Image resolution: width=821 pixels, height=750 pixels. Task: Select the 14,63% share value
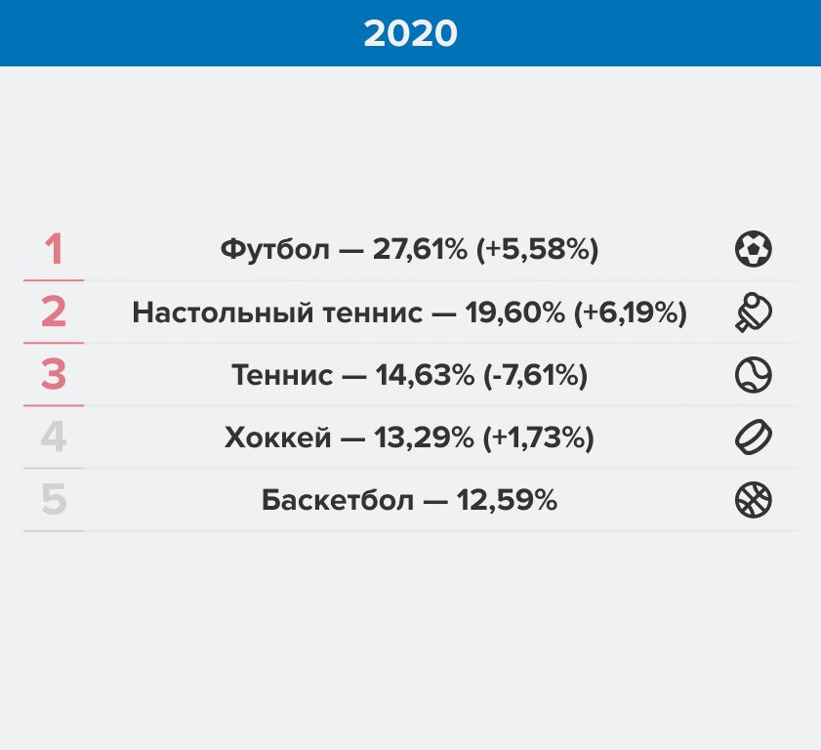[x=425, y=376]
